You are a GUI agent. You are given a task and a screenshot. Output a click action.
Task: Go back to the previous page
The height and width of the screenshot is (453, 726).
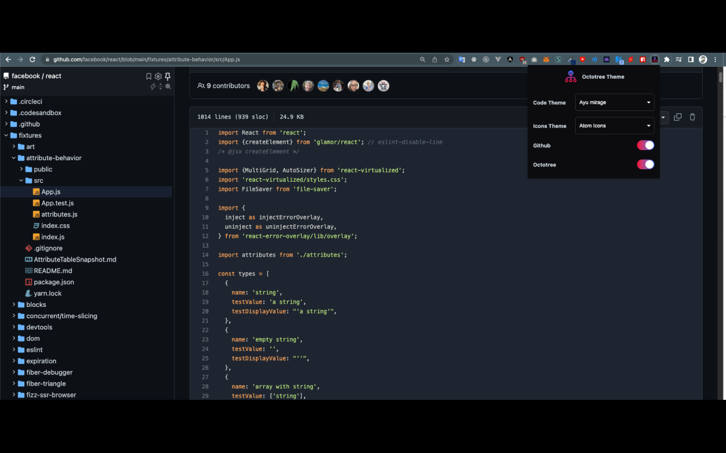click(8, 59)
